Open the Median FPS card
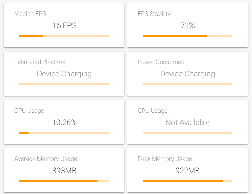 tap(64, 25)
